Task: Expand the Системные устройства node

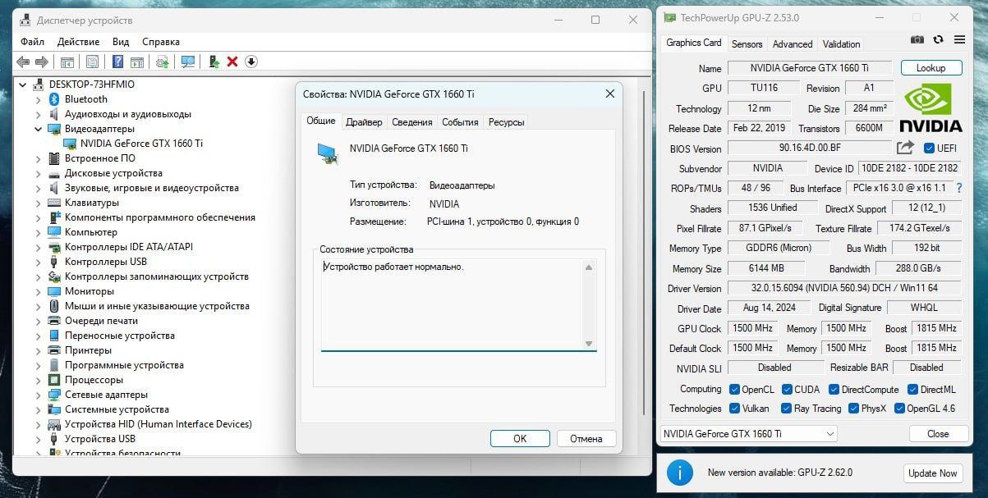Action: pyautogui.click(x=38, y=409)
